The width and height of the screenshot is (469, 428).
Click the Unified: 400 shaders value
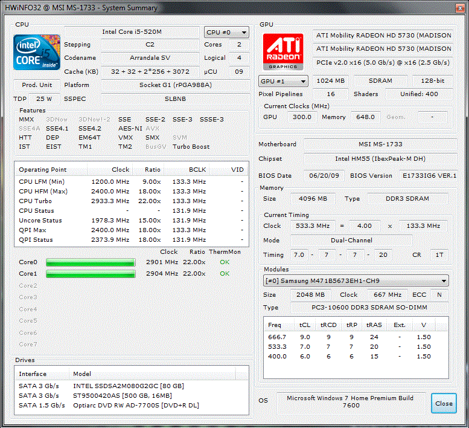point(419,94)
